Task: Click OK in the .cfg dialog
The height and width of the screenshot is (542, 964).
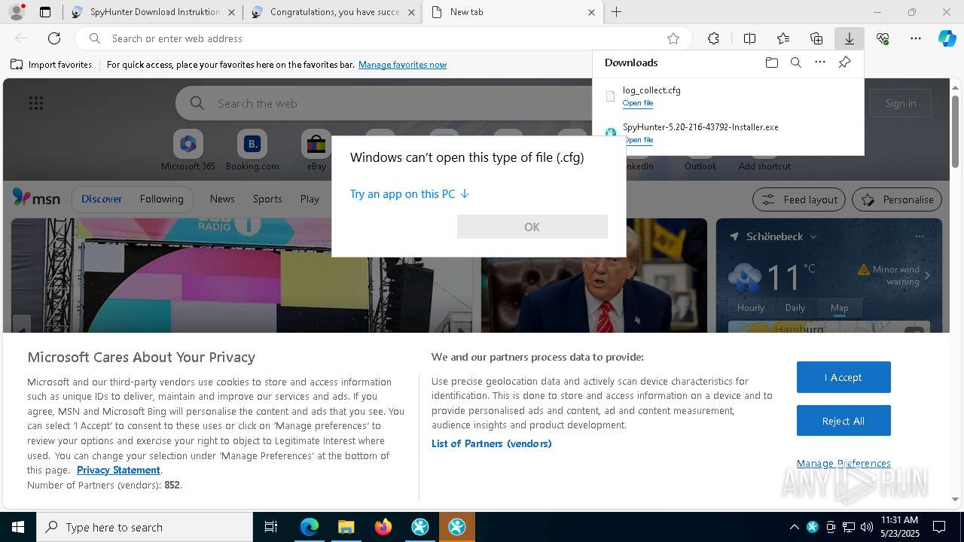Action: pos(532,227)
